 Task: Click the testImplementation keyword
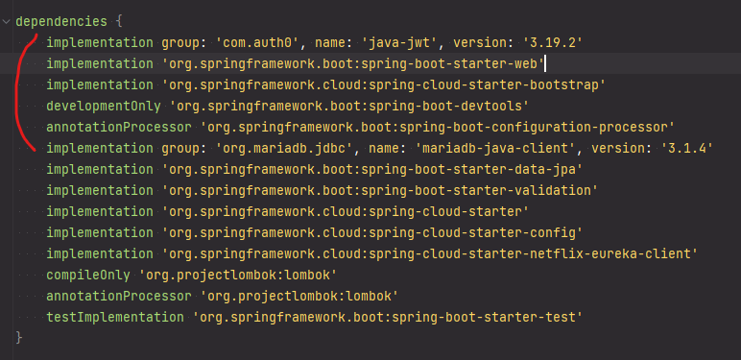[x=115, y=317]
